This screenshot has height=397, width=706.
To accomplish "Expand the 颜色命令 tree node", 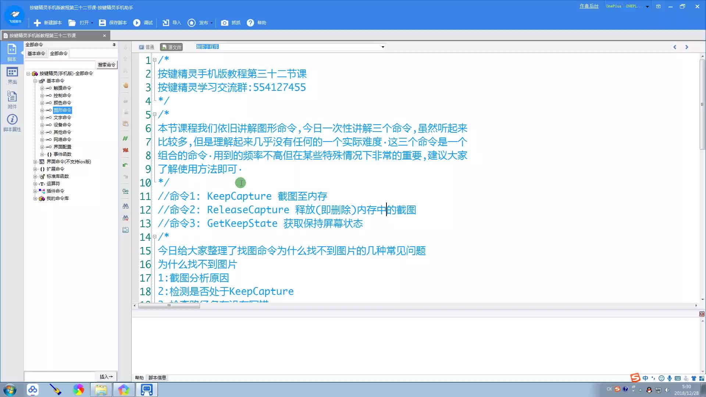I will (42, 103).
